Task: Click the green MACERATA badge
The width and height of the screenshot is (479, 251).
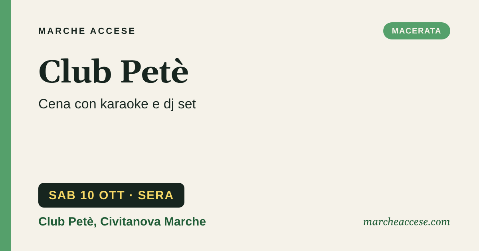Action: coord(417,31)
